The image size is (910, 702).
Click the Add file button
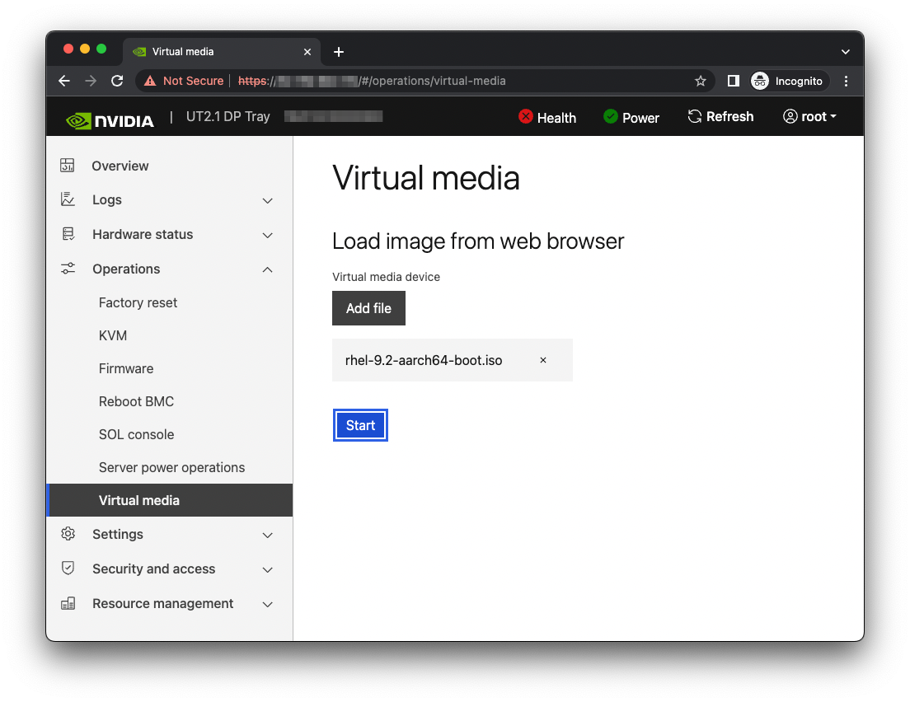coord(368,308)
